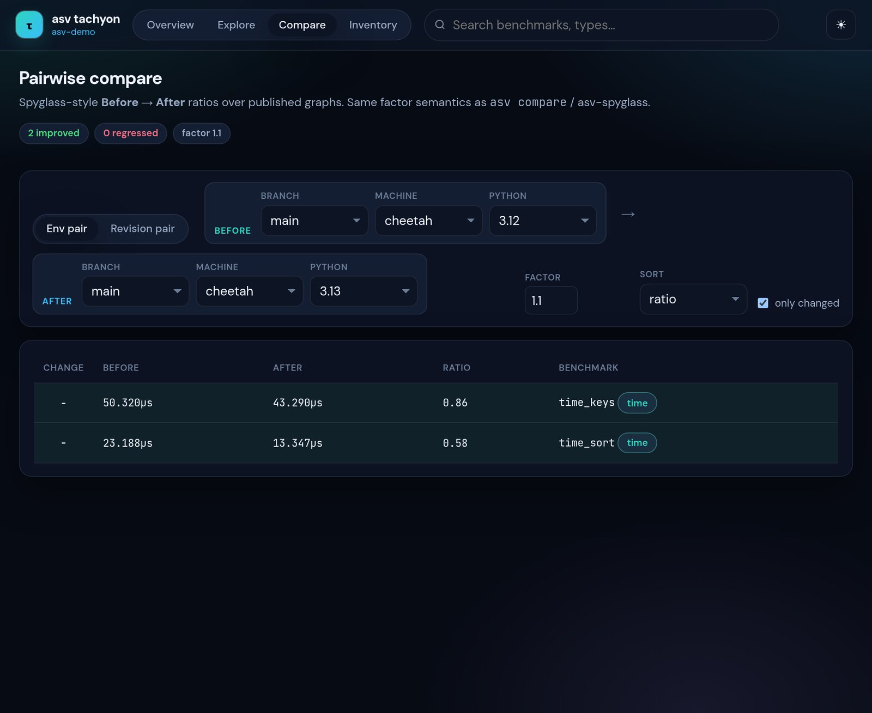Open the Before Python 3.12 dropdown

click(543, 221)
